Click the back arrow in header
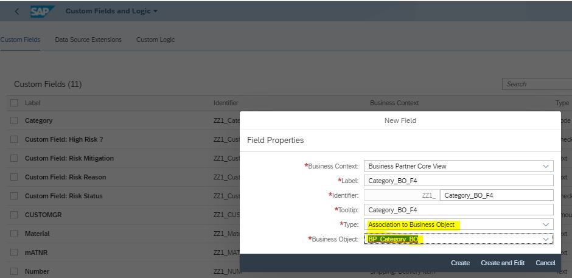572x278 pixels. coord(17,12)
